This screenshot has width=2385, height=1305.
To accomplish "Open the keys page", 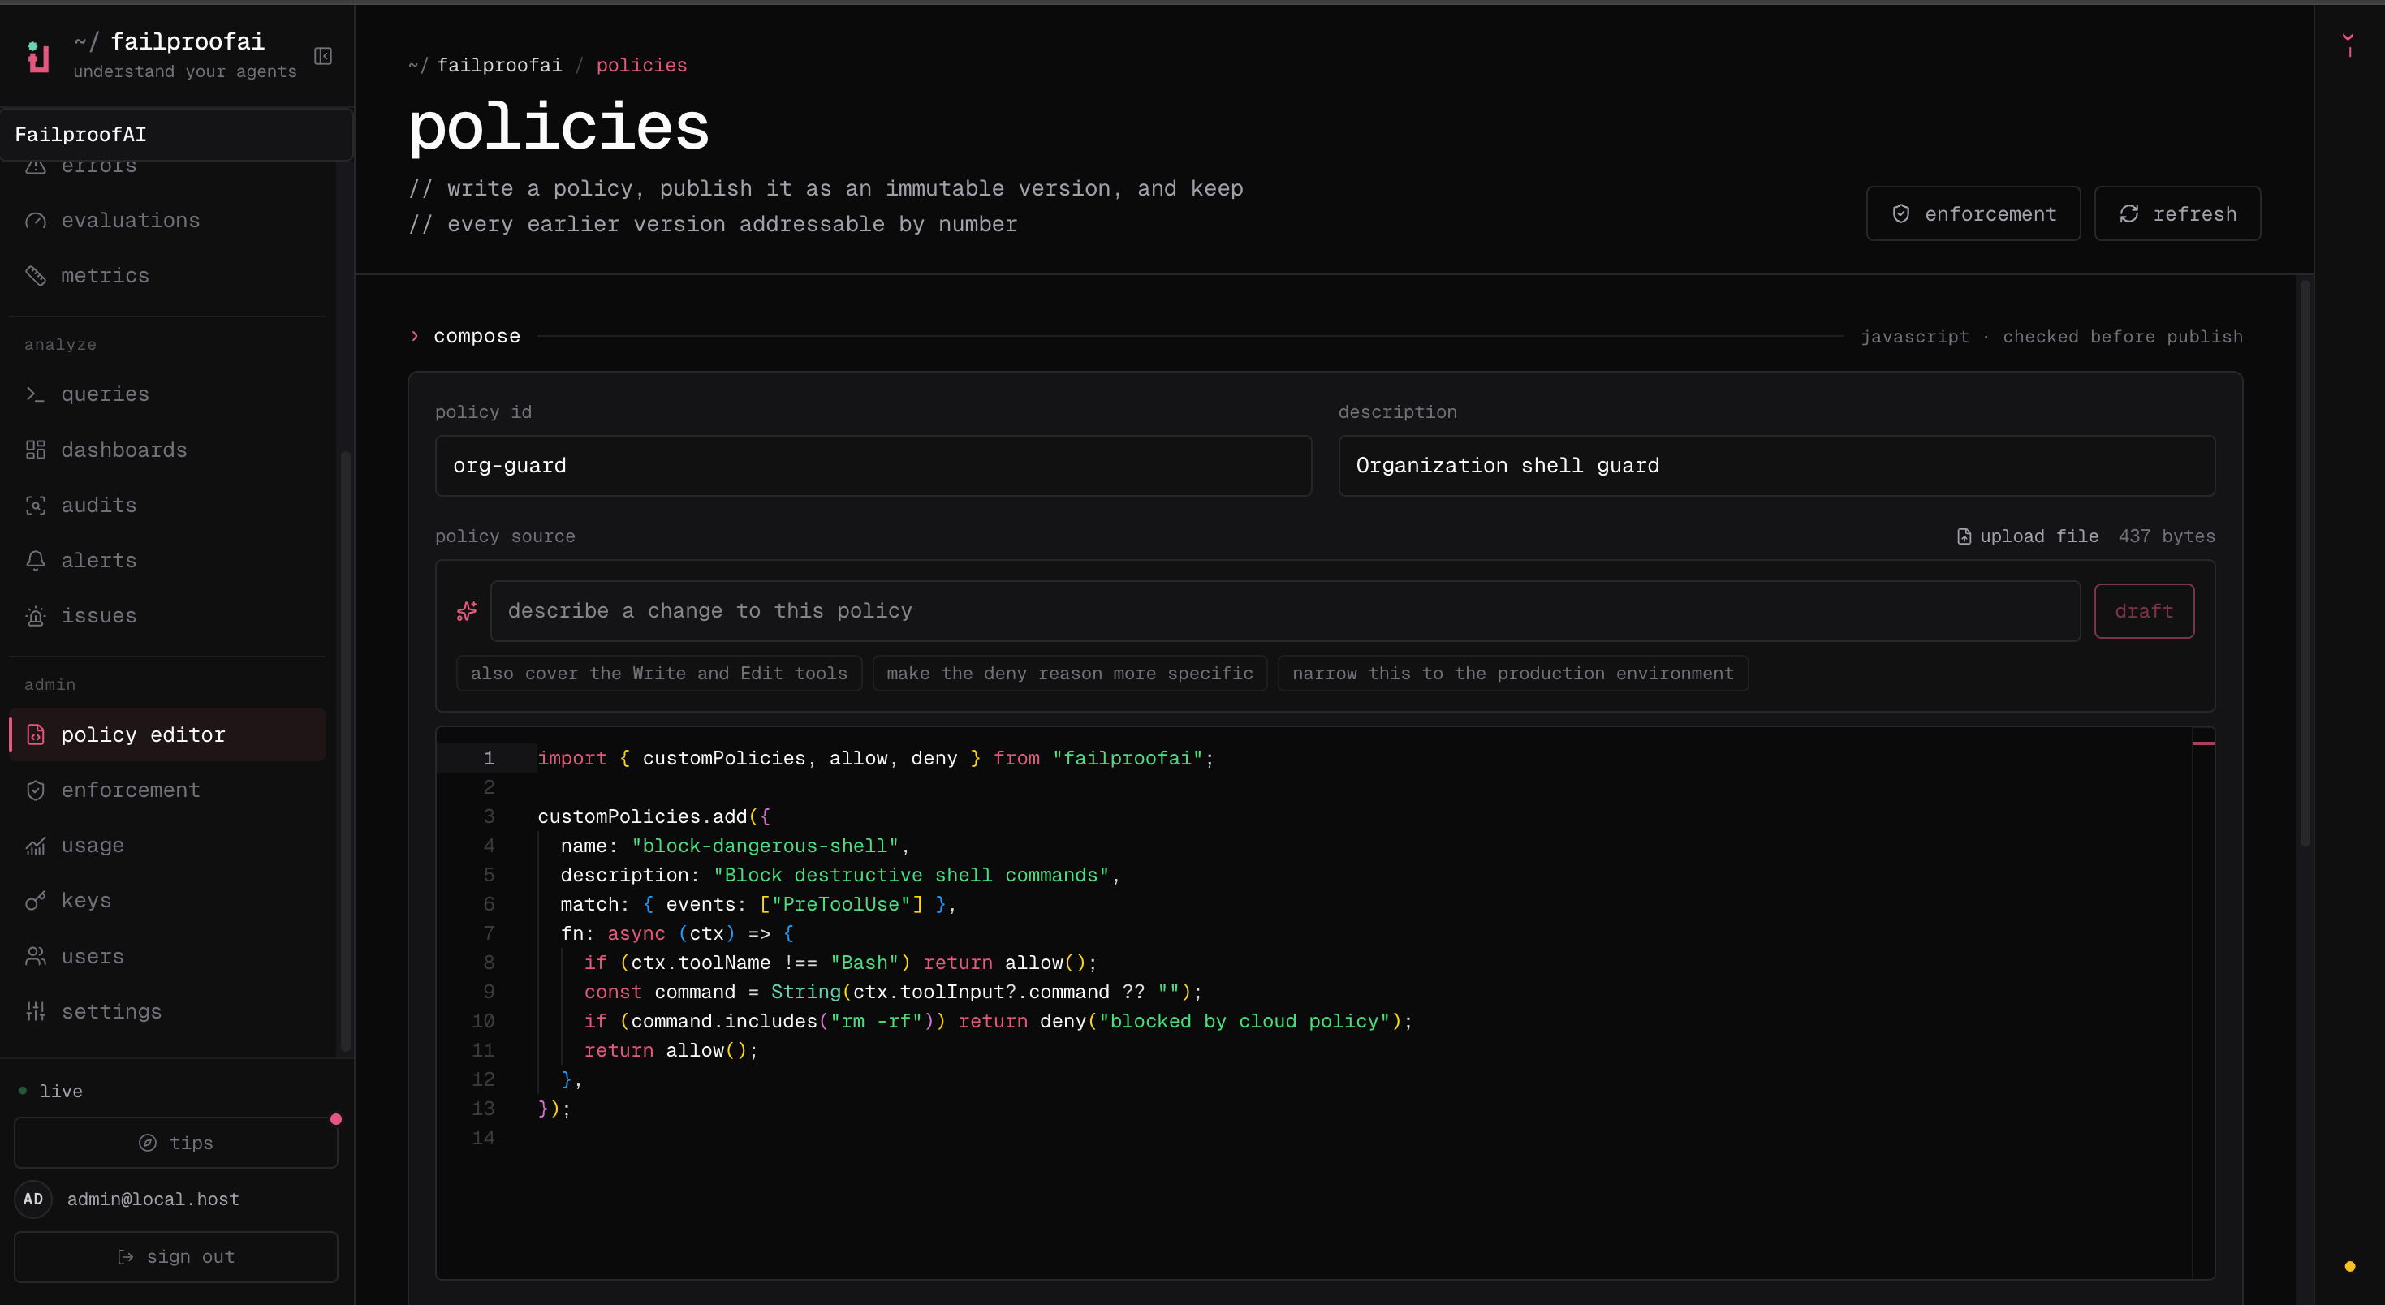I will click(x=166, y=901).
